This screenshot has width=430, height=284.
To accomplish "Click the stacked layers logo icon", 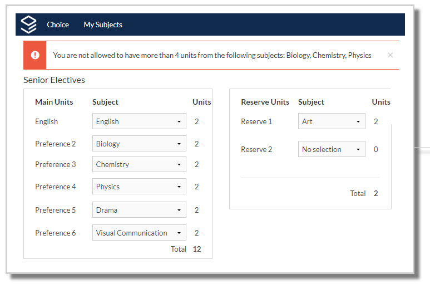I will click(x=28, y=25).
